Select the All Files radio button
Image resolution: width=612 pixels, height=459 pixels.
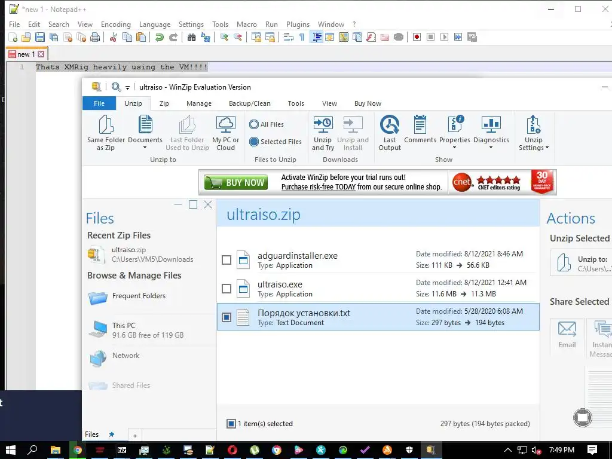253,124
